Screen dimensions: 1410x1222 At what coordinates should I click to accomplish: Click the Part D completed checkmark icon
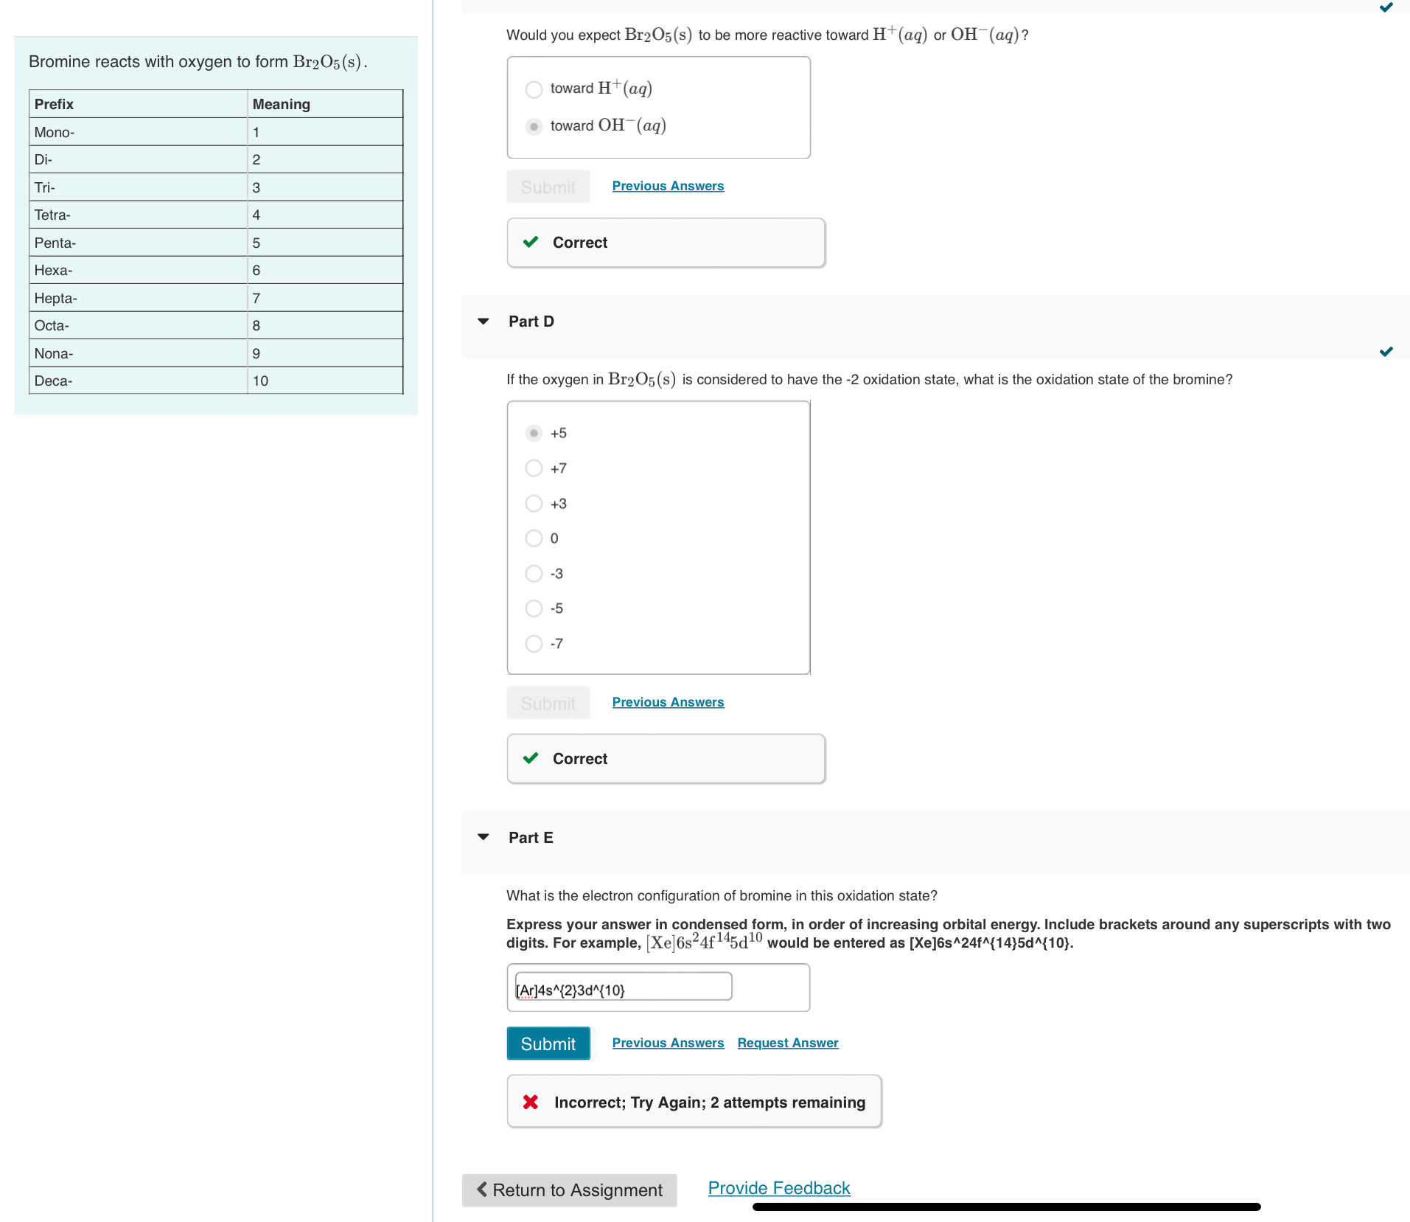1386,352
